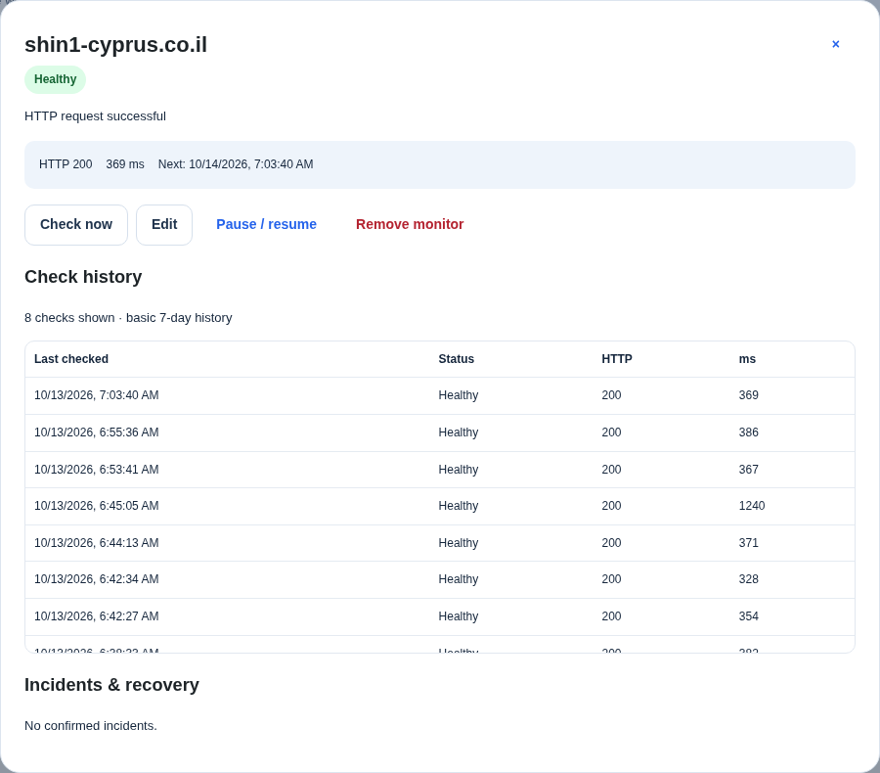Click Remove monitor
This screenshot has width=880, height=773.
(x=410, y=224)
